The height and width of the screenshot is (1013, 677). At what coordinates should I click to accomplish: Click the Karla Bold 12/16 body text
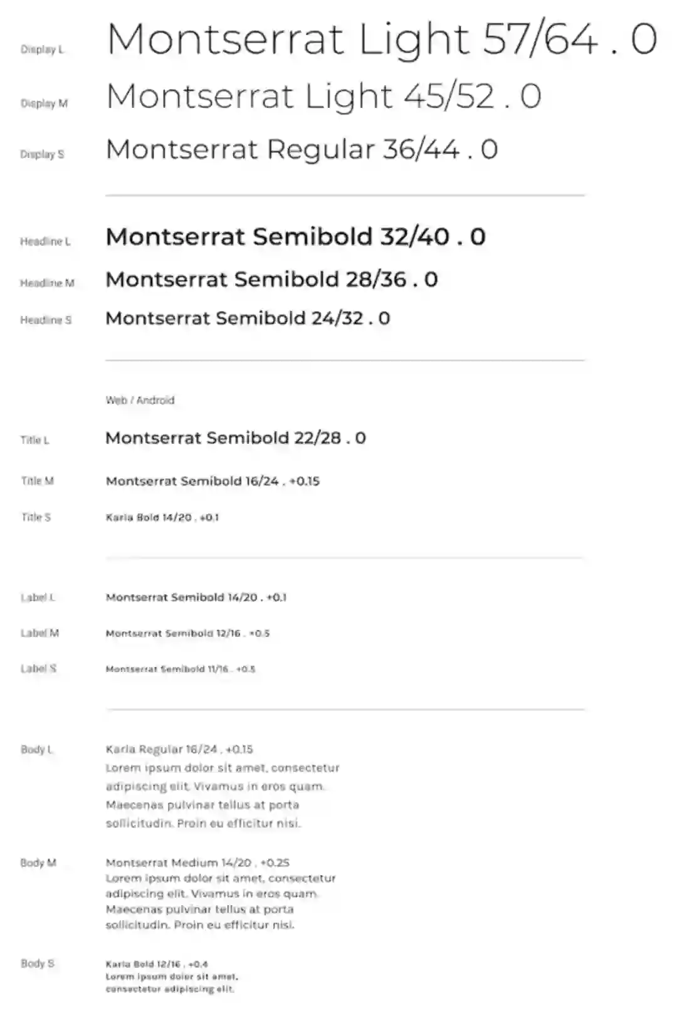pyautogui.click(x=157, y=965)
